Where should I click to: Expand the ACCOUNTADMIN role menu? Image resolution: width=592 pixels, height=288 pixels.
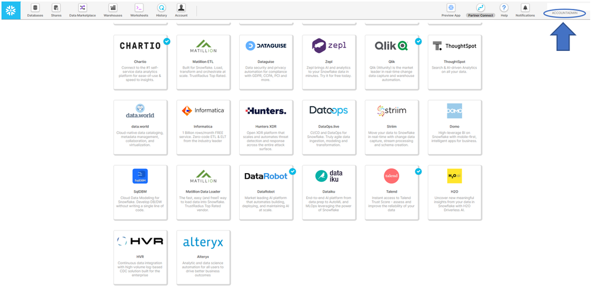coord(565,13)
